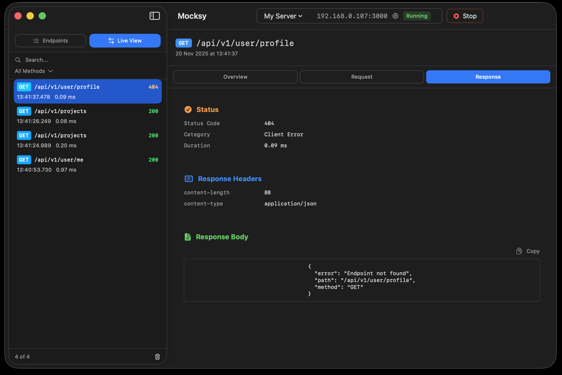Image resolution: width=562 pixels, height=375 pixels.
Task: Open the Overview tab
Action: pyautogui.click(x=235, y=77)
